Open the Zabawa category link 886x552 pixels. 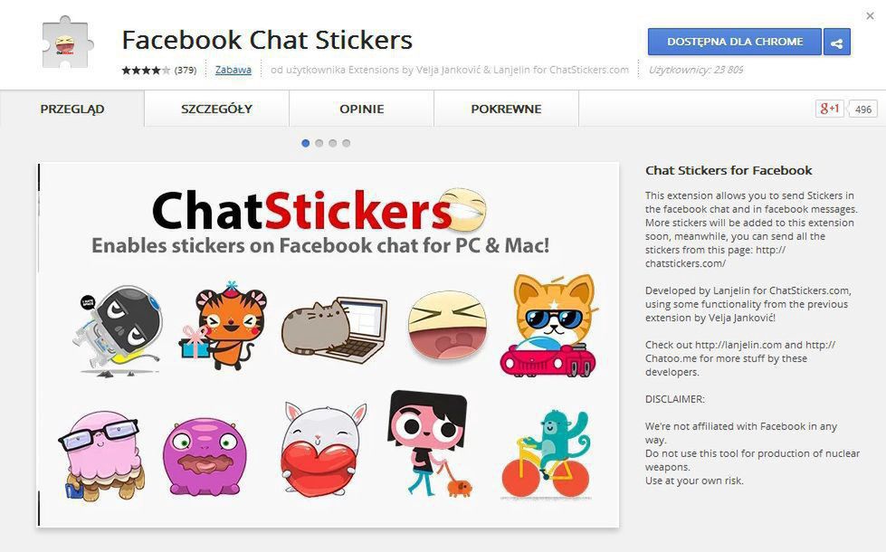pyautogui.click(x=233, y=70)
